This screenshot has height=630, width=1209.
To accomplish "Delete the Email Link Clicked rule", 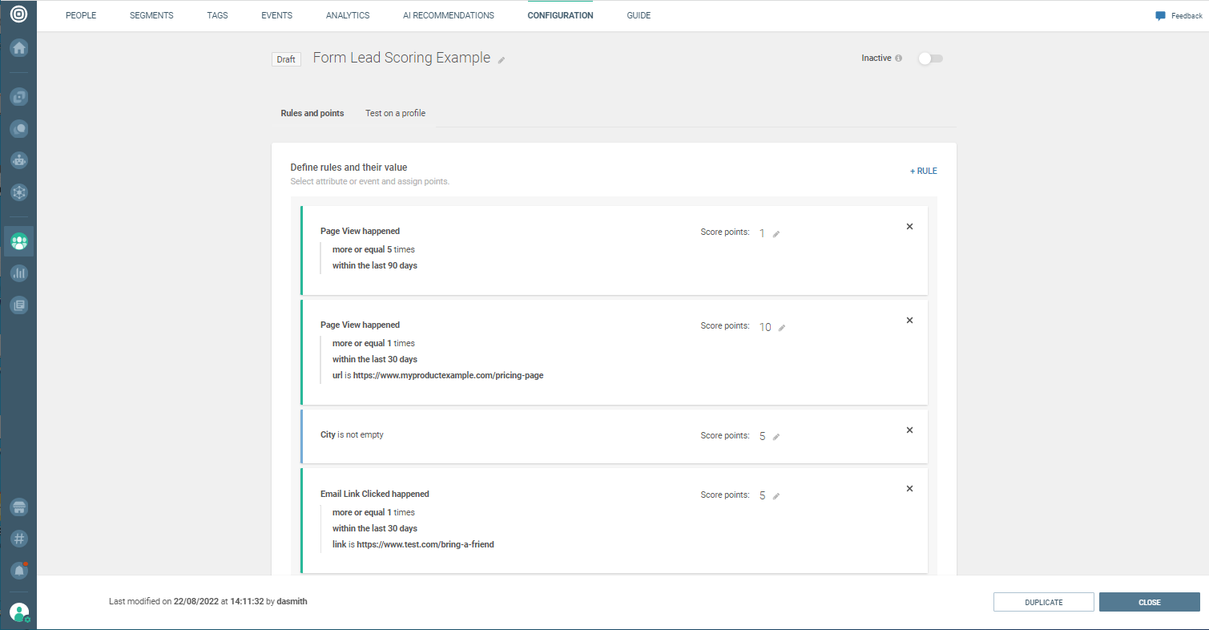I will (909, 489).
